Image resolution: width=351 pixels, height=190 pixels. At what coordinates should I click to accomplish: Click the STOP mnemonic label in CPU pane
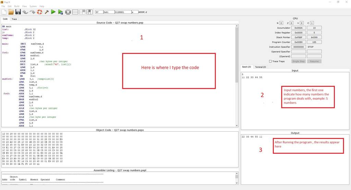tap(311, 47)
